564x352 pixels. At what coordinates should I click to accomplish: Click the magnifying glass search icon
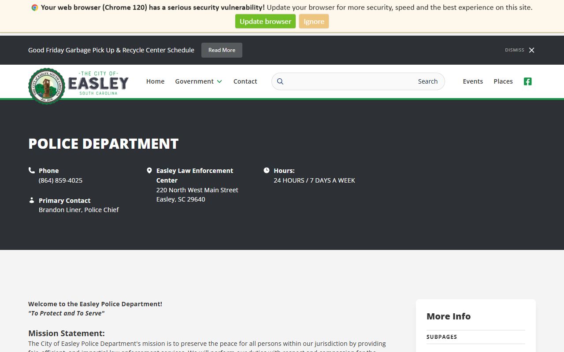pos(280,81)
